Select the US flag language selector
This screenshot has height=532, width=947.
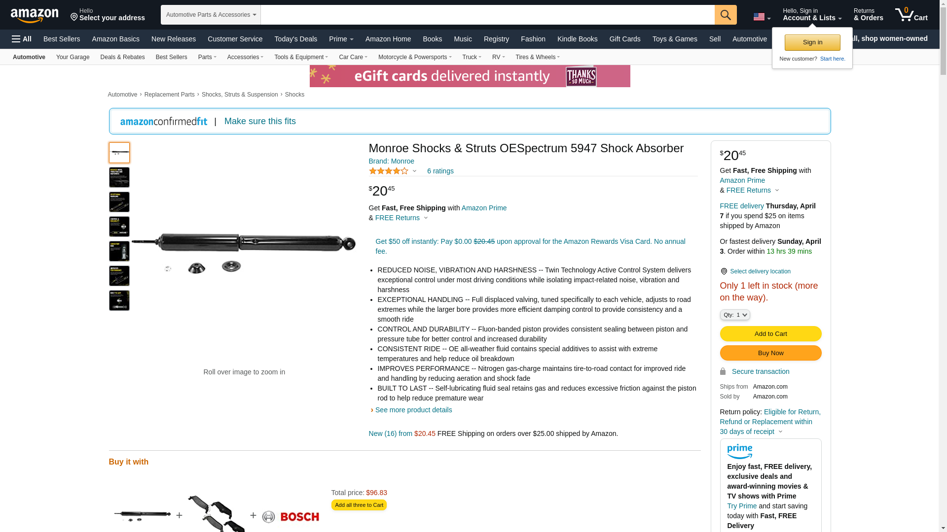click(762, 17)
